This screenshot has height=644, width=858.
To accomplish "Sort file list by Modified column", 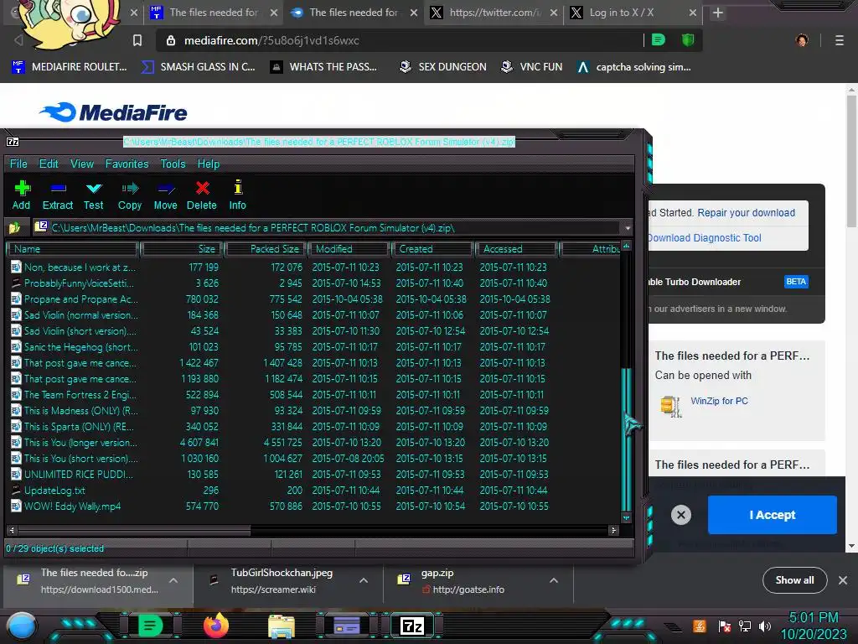I will click(349, 248).
